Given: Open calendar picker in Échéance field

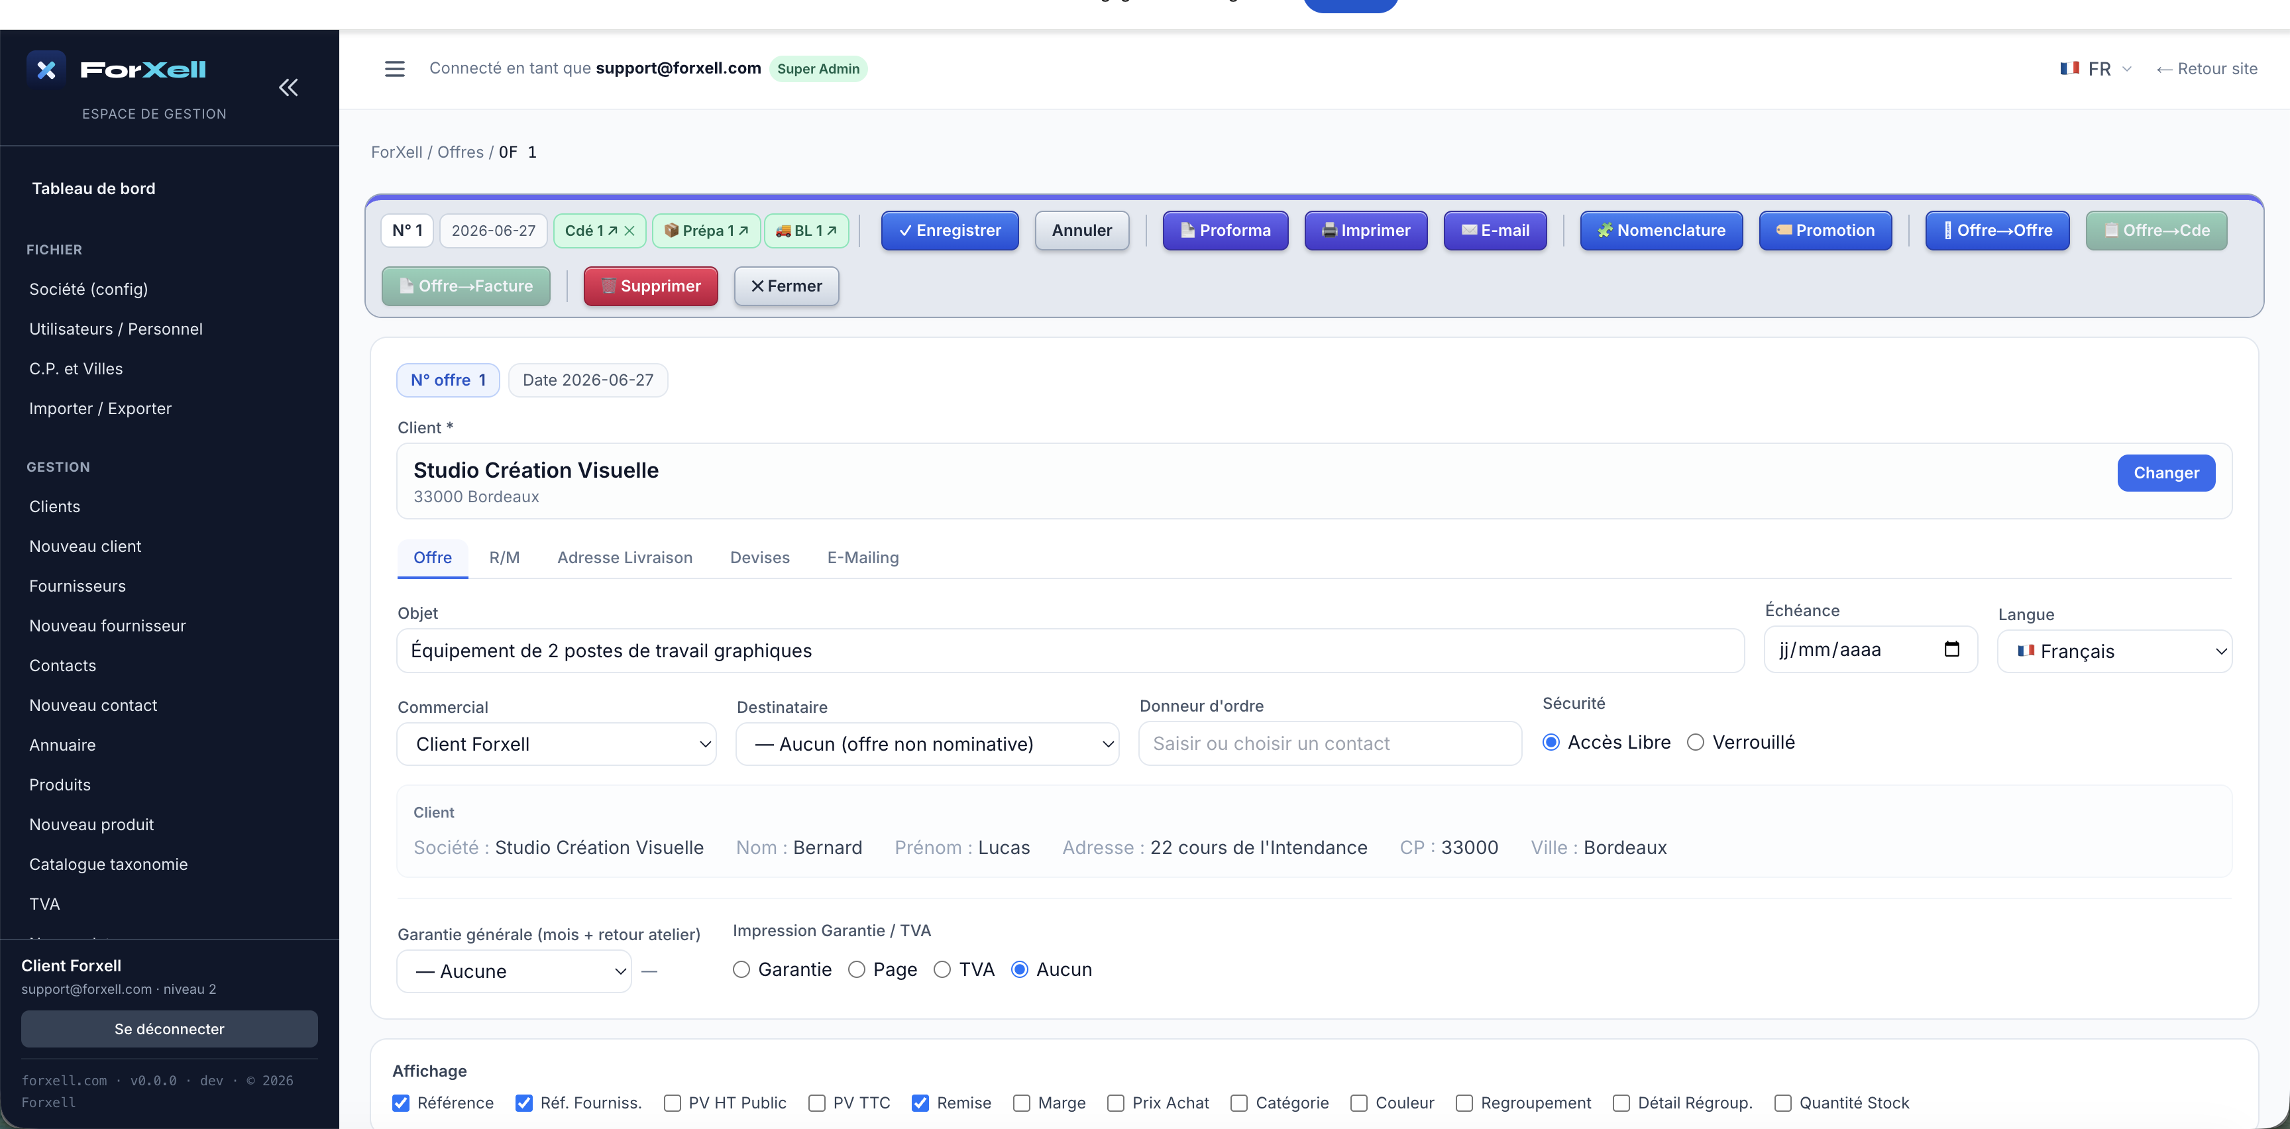Looking at the screenshot, I should (x=1951, y=649).
